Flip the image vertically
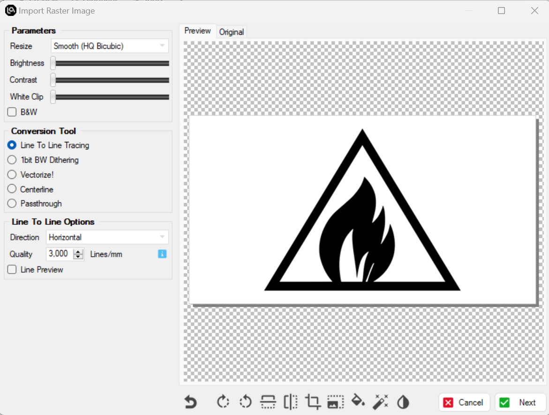The height and width of the screenshot is (415, 549). tap(268, 402)
